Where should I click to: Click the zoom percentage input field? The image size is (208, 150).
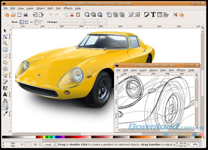pyautogui.click(x=195, y=144)
